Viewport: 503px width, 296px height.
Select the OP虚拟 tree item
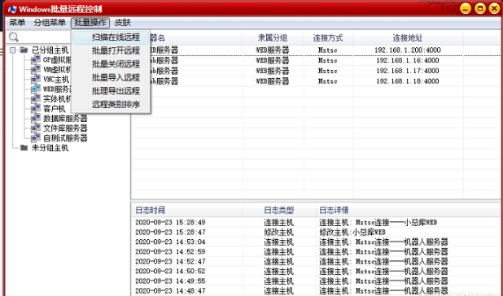(57, 59)
